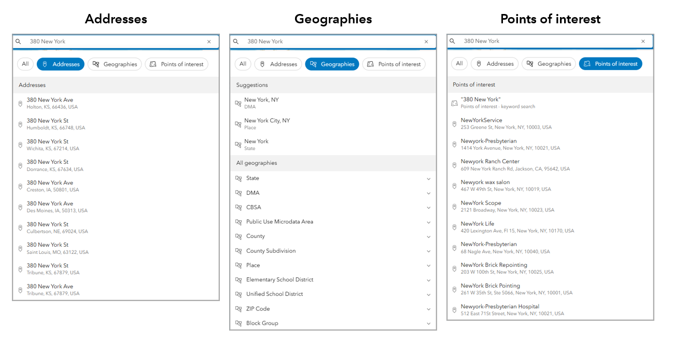Clear the search text in Geographies panel
The width and height of the screenshot is (673, 342).
click(426, 41)
